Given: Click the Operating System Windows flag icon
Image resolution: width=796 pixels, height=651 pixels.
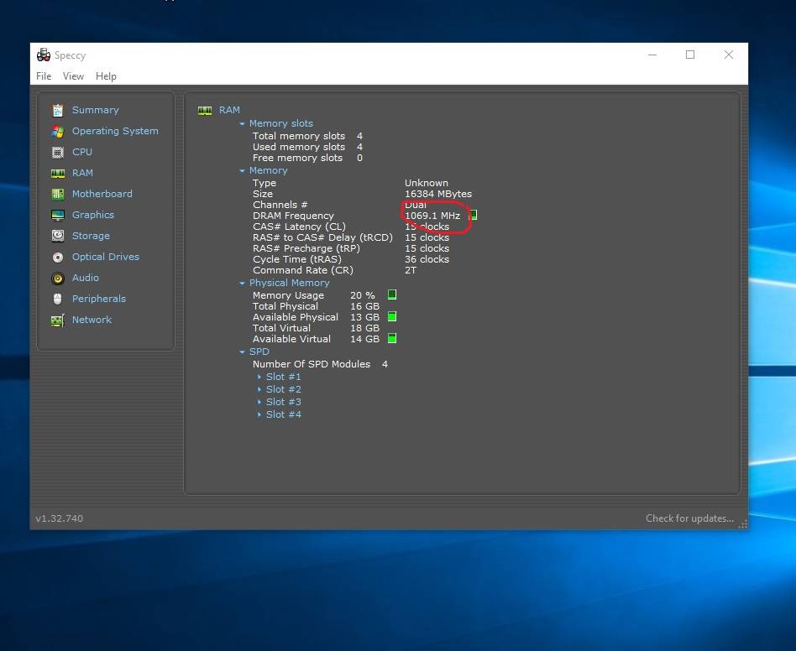Looking at the screenshot, I should [x=58, y=132].
